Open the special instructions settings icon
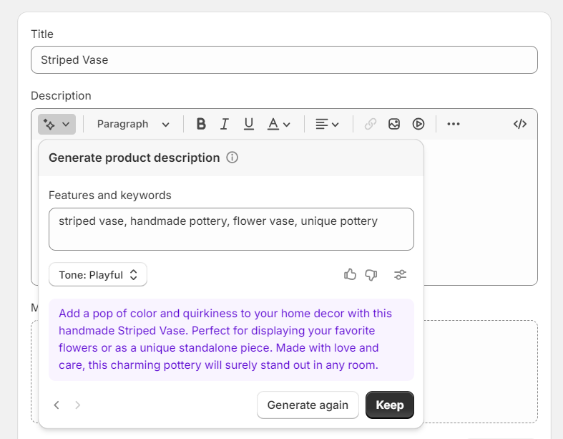Viewport: 563px width, 439px height. click(401, 274)
